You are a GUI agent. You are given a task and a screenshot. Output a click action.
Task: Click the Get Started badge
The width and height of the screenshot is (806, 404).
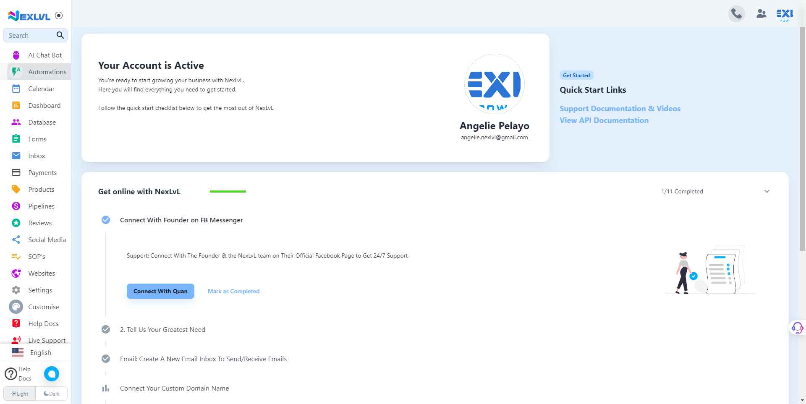click(x=576, y=75)
